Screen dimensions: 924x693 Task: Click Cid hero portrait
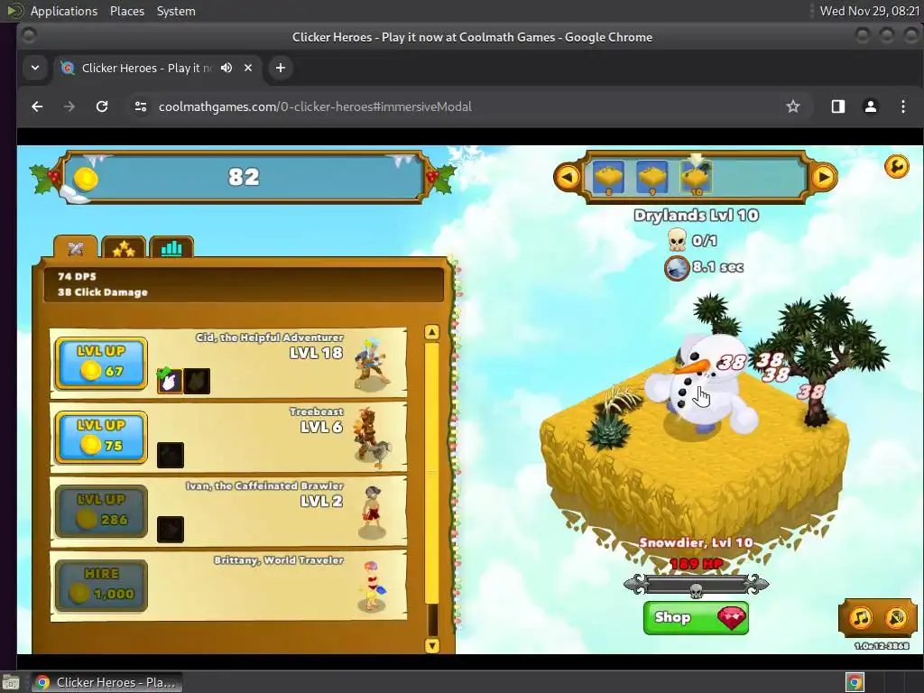[x=371, y=365]
